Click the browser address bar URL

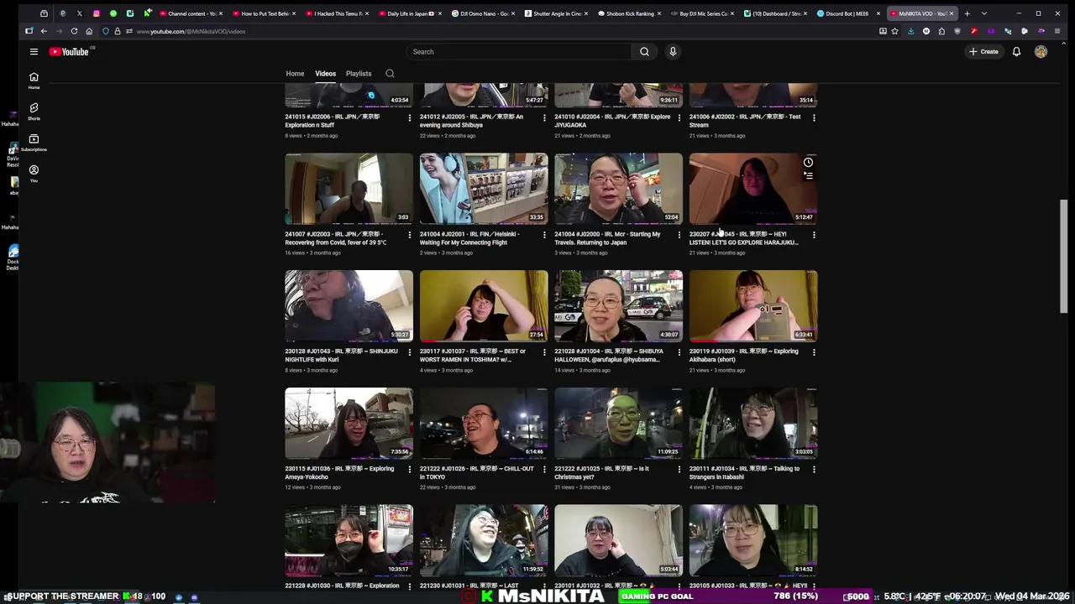point(191,31)
